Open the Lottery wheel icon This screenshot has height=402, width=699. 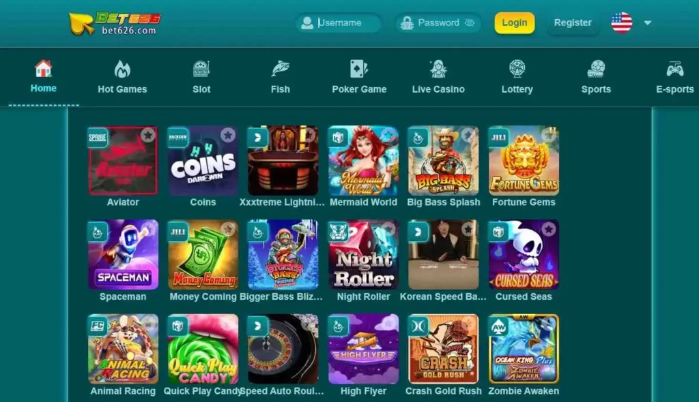(x=517, y=69)
